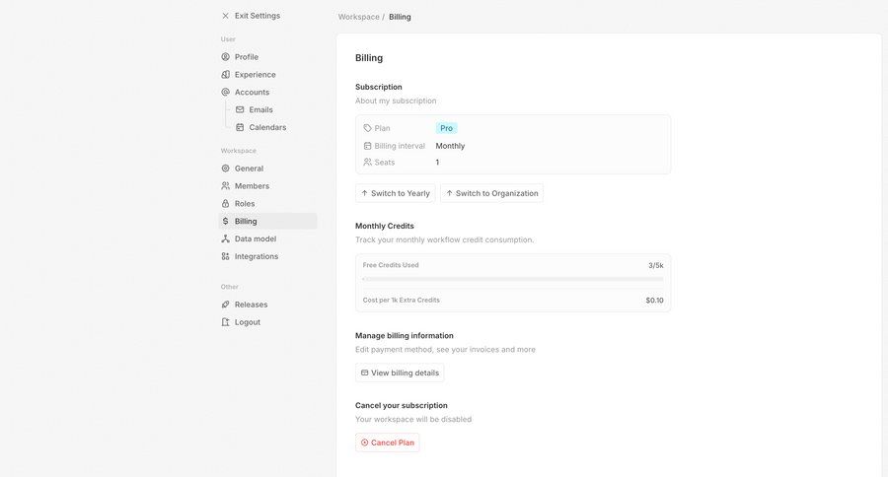This screenshot has height=477, width=888.
Task: Click the Cost per 1k Extra Credits label
Action: pyautogui.click(x=401, y=301)
